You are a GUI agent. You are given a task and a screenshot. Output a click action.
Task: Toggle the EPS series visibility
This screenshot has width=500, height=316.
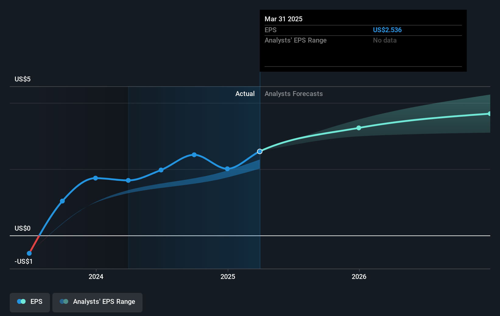pos(30,301)
